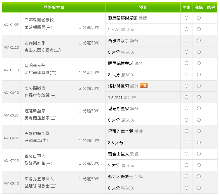Select 刪除 radio for 亞歷桑那響尾蛇 受讓 prediction
220x196 pixels.
[199, 18]
